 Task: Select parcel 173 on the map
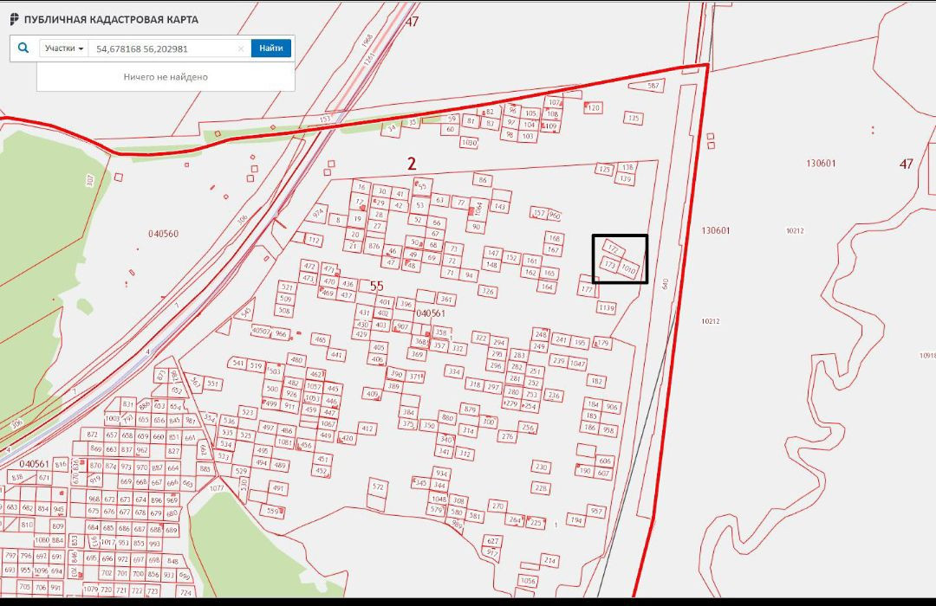(610, 264)
